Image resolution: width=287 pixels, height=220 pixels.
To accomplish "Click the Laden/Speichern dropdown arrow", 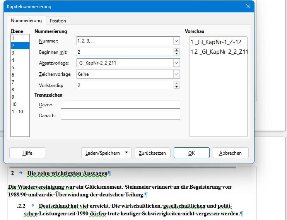I will point(126,153).
